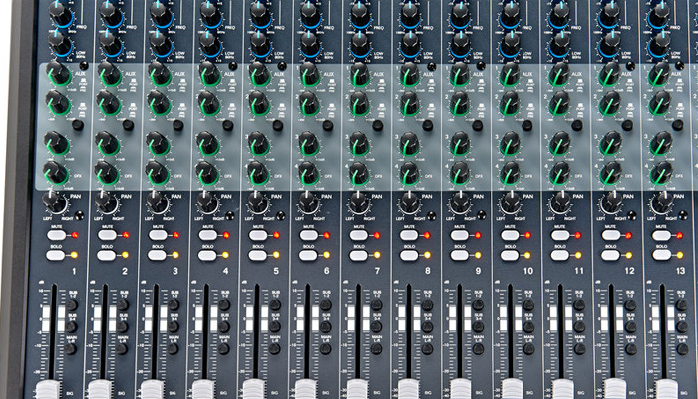
Task: Route channel 10 to MAIN L-R
Action: click(528, 349)
